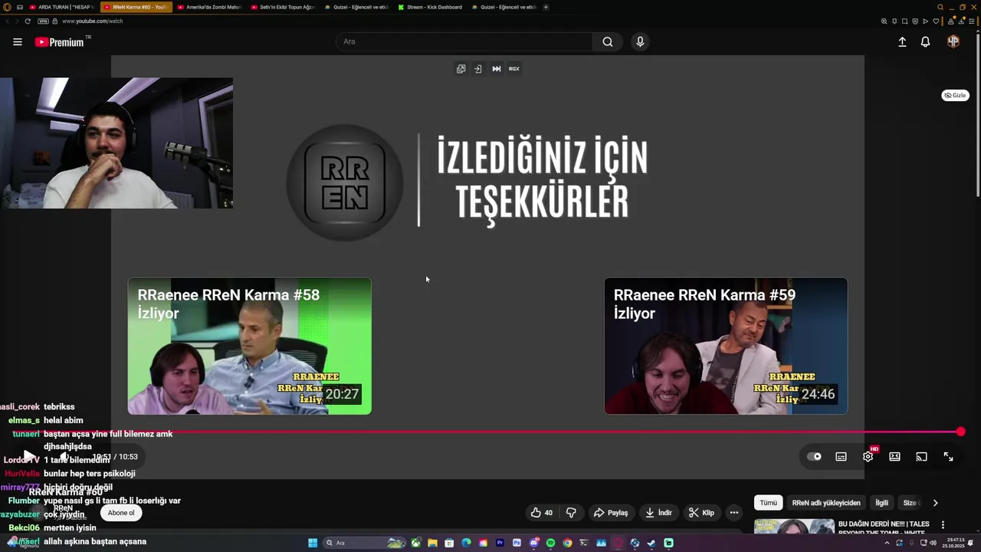Click the enter-arrow icon in overlay toolbar
Viewport: 981px width, 552px height.
(x=477, y=69)
